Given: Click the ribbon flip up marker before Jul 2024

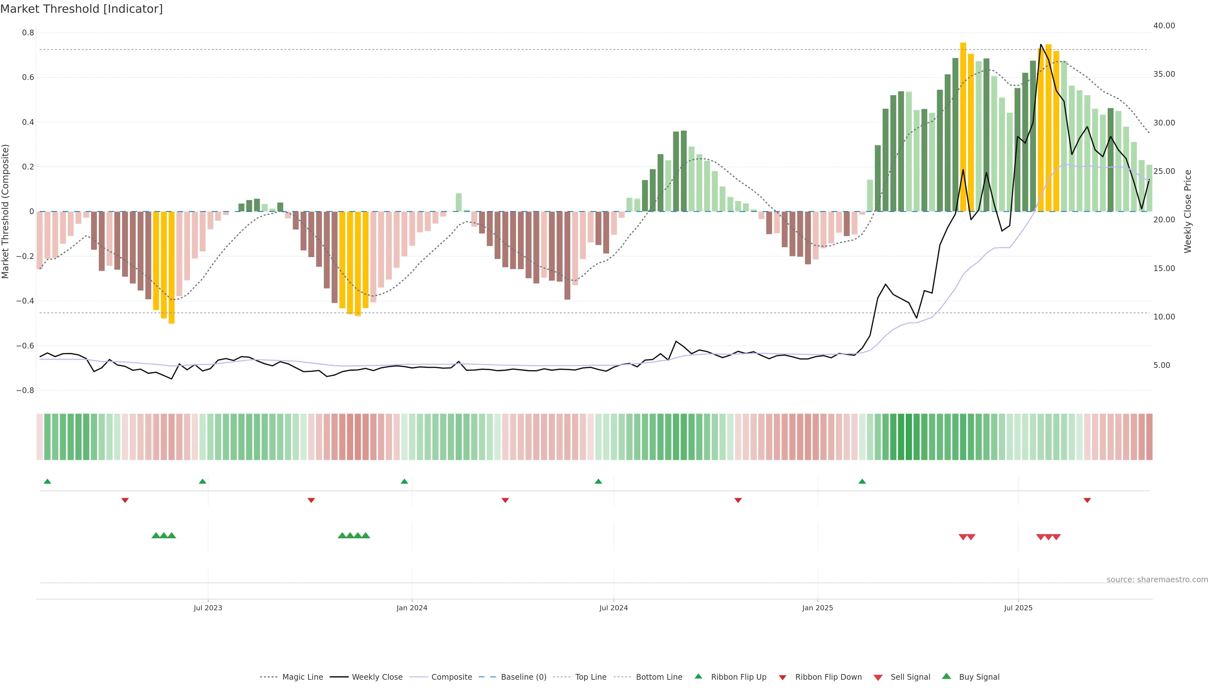Looking at the screenshot, I should [x=598, y=482].
